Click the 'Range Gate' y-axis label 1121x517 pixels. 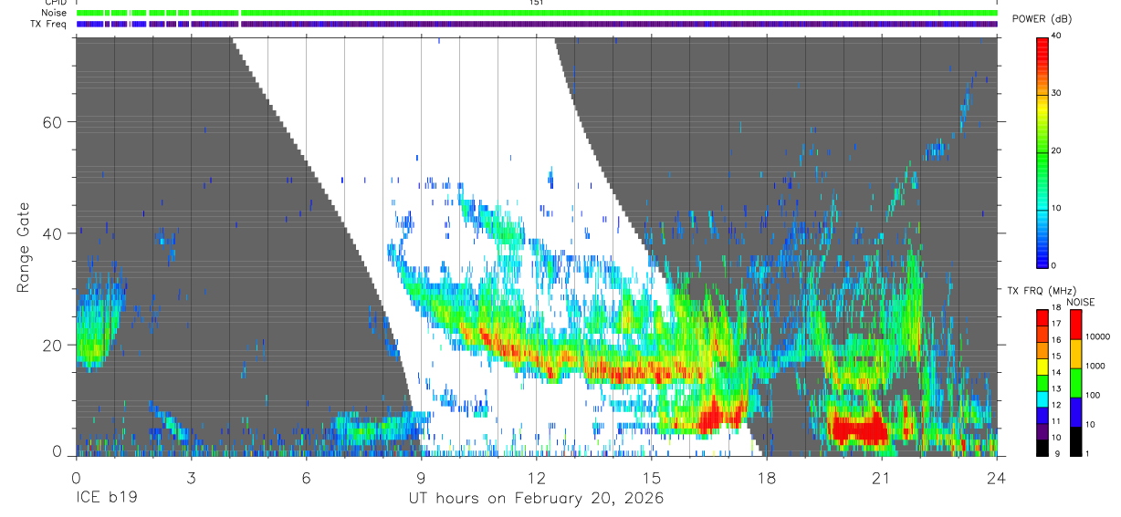(x=25, y=247)
